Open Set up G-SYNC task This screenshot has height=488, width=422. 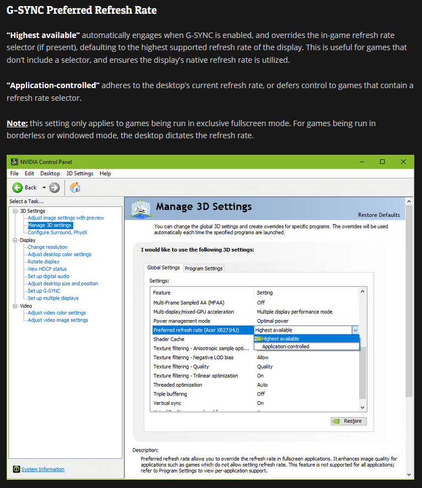(x=44, y=291)
